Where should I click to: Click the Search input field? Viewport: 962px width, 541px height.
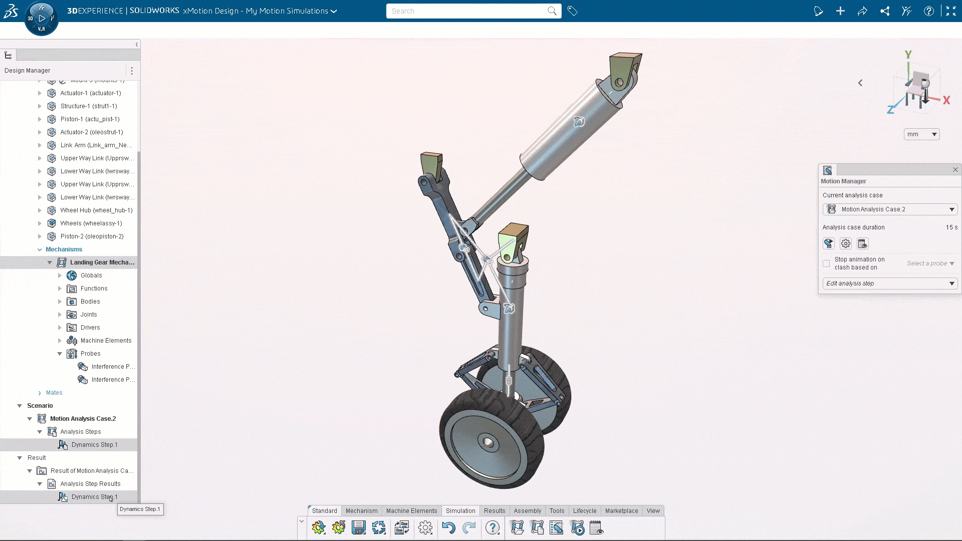[x=466, y=11]
